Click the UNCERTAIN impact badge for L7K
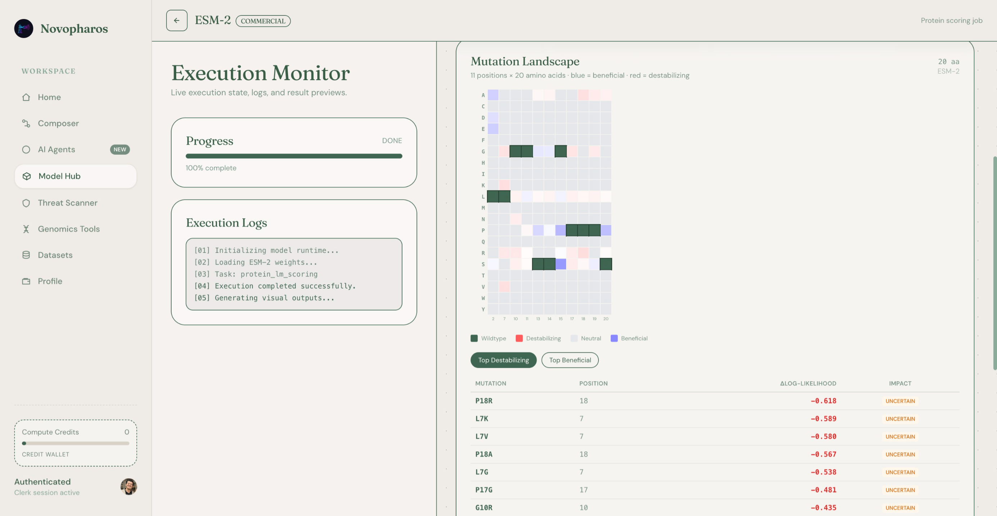Screen dimensions: 997x516 900,419
